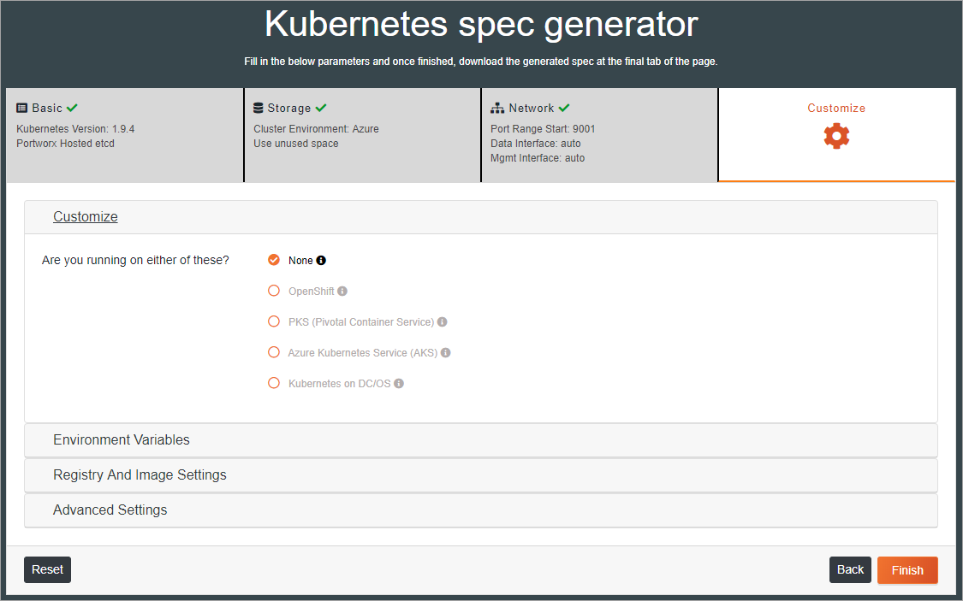Click the OpenShift info icon
963x601 pixels.
342,292
